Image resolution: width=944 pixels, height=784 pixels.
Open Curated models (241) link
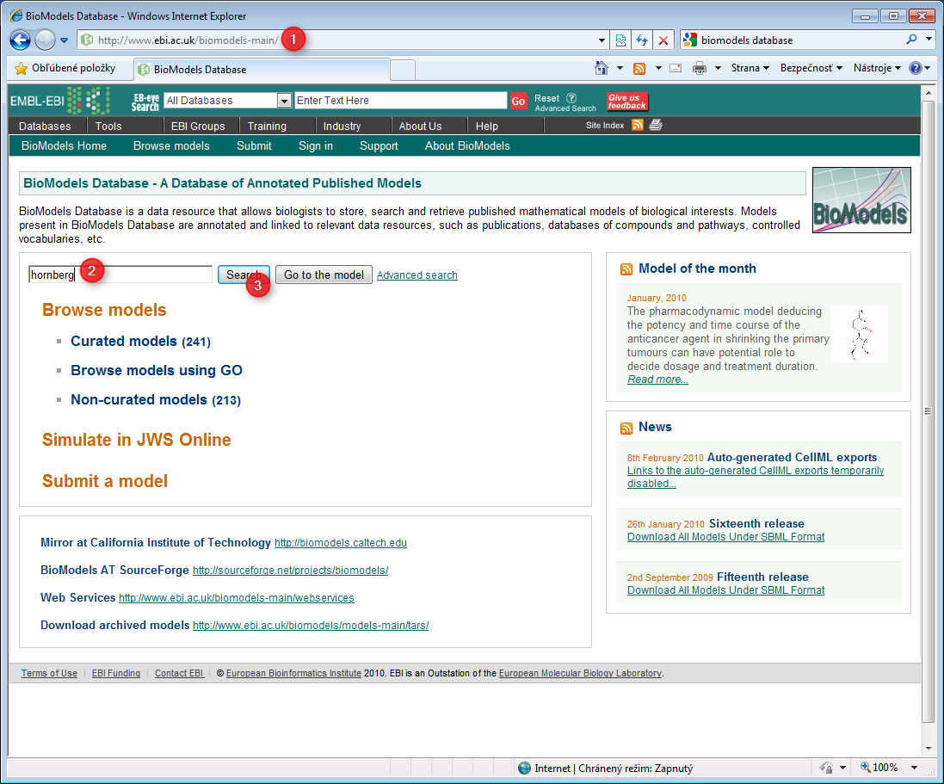[141, 342]
